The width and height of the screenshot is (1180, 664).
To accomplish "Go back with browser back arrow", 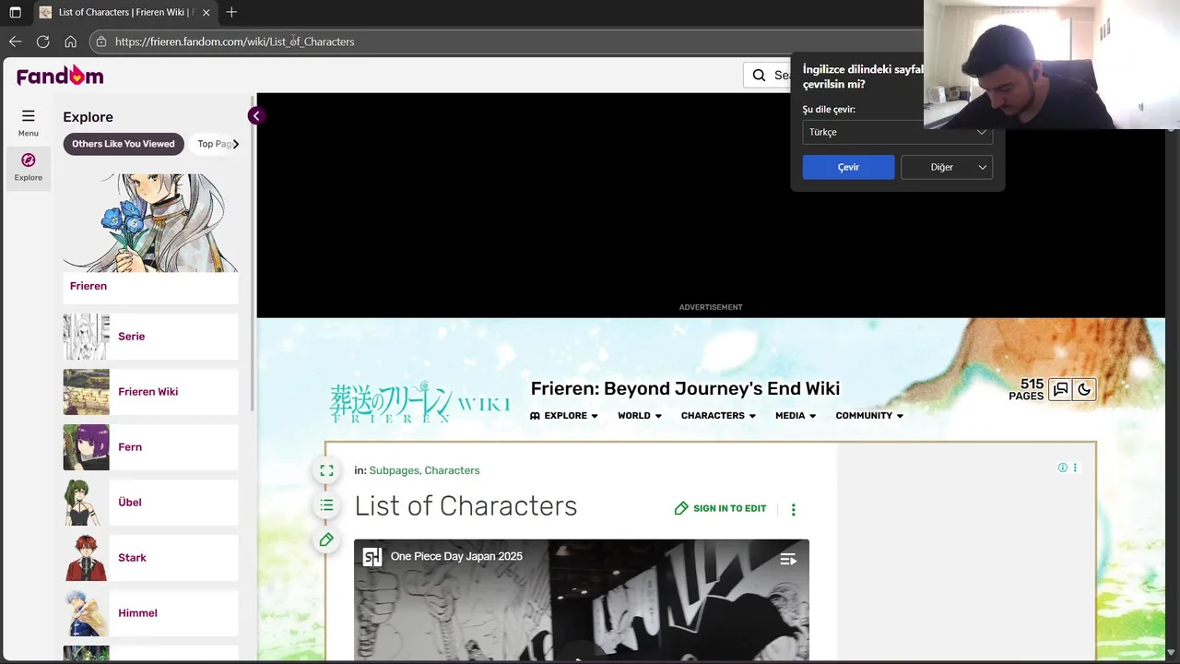I will pyautogui.click(x=15, y=41).
